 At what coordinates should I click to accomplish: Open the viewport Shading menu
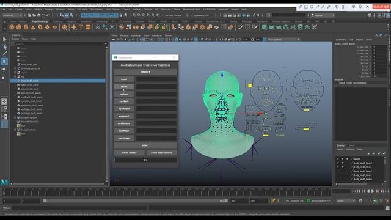tap(124, 35)
